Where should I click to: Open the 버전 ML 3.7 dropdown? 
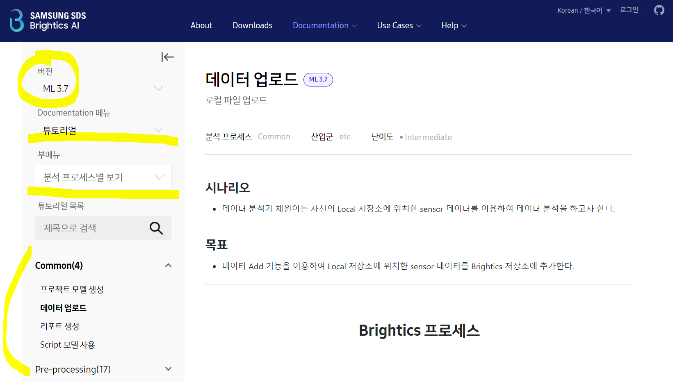coord(103,89)
